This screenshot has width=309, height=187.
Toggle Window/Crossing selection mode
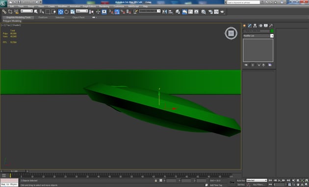pyautogui.click(x=53, y=12)
